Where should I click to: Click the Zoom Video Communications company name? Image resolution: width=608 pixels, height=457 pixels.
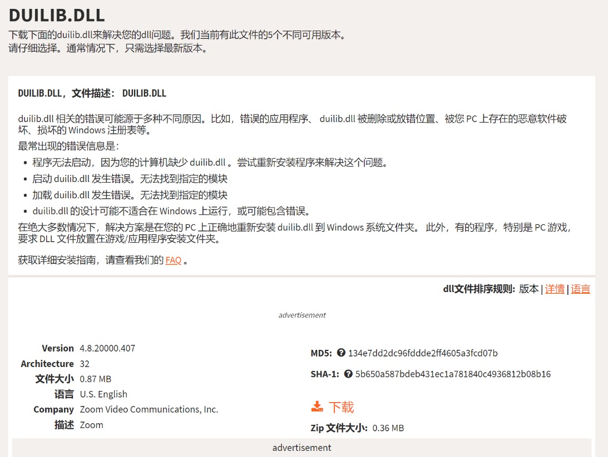click(x=149, y=409)
